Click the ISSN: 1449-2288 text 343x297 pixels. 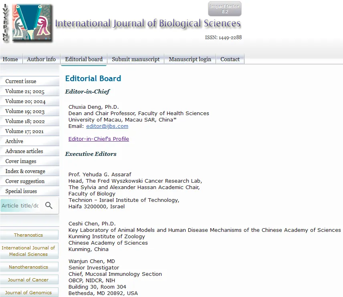click(223, 38)
